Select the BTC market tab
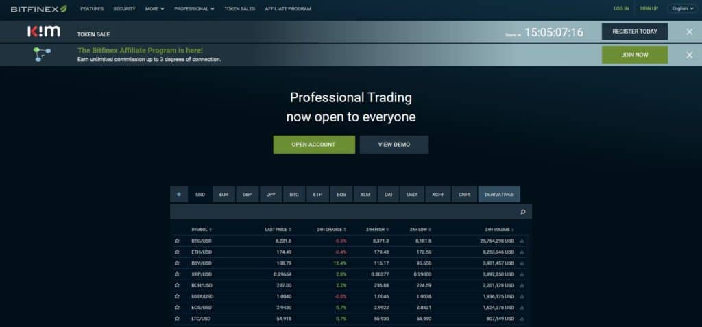 [294, 195]
